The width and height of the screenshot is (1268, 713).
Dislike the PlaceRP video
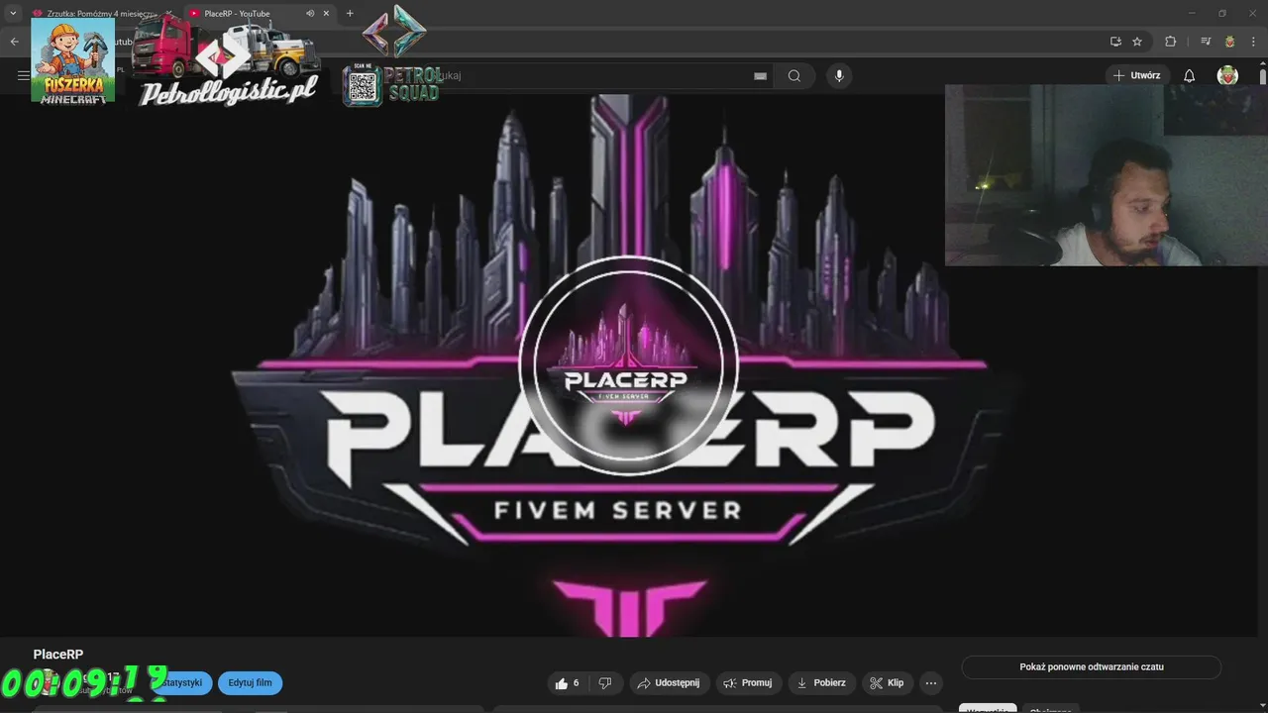(x=605, y=683)
